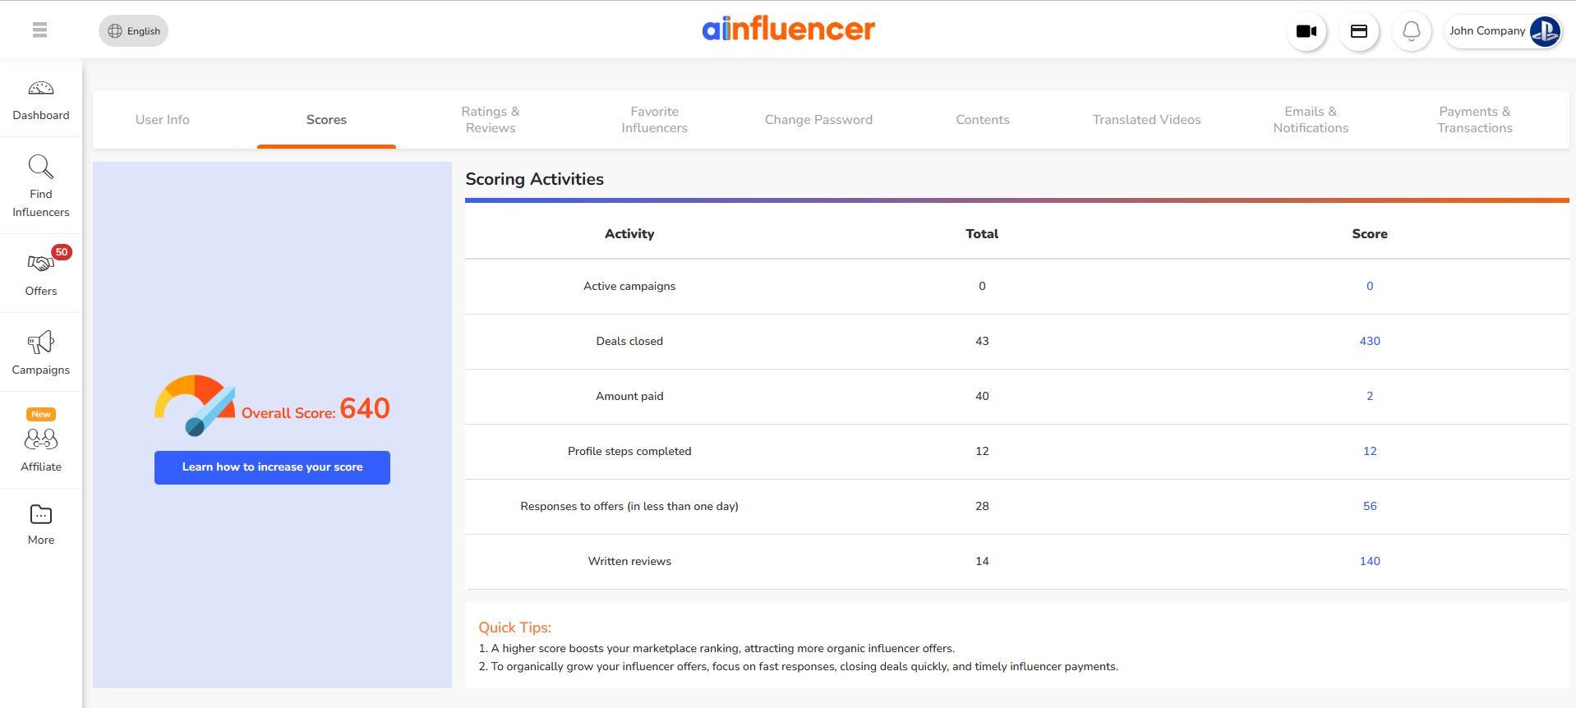The width and height of the screenshot is (1576, 708).
Task: Click the Amount paid total 40
Action: point(982,397)
